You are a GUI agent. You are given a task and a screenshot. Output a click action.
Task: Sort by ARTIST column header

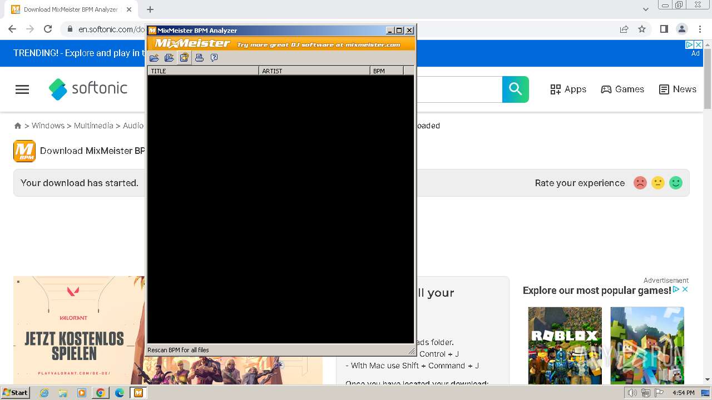click(x=314, y=71)
